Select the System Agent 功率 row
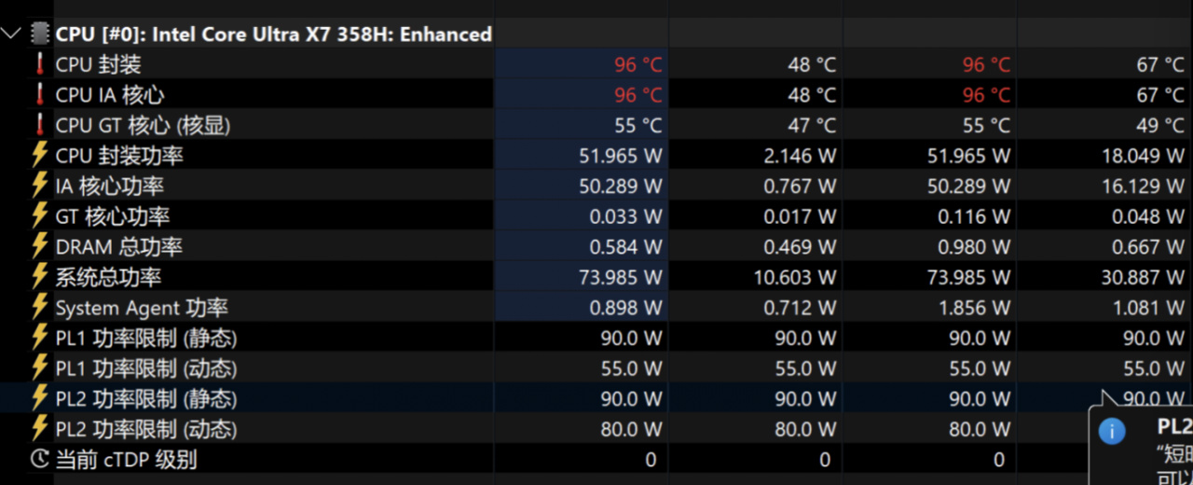1193x485 pixels. pos(596,307)
